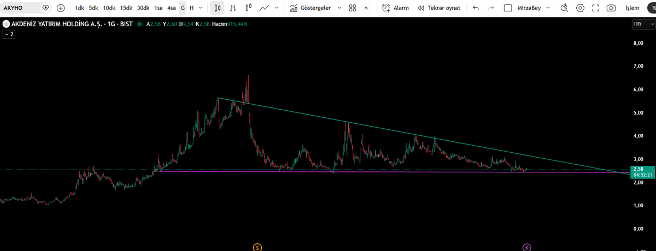Click the diamond icon in symbol search
The image size is (656, 251).
(x=45, y=8)
